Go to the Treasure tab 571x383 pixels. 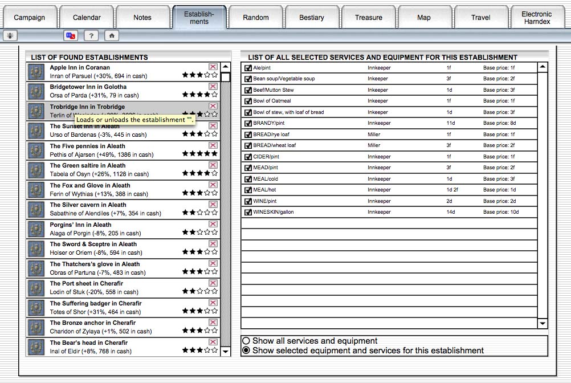tap(369, 18)
